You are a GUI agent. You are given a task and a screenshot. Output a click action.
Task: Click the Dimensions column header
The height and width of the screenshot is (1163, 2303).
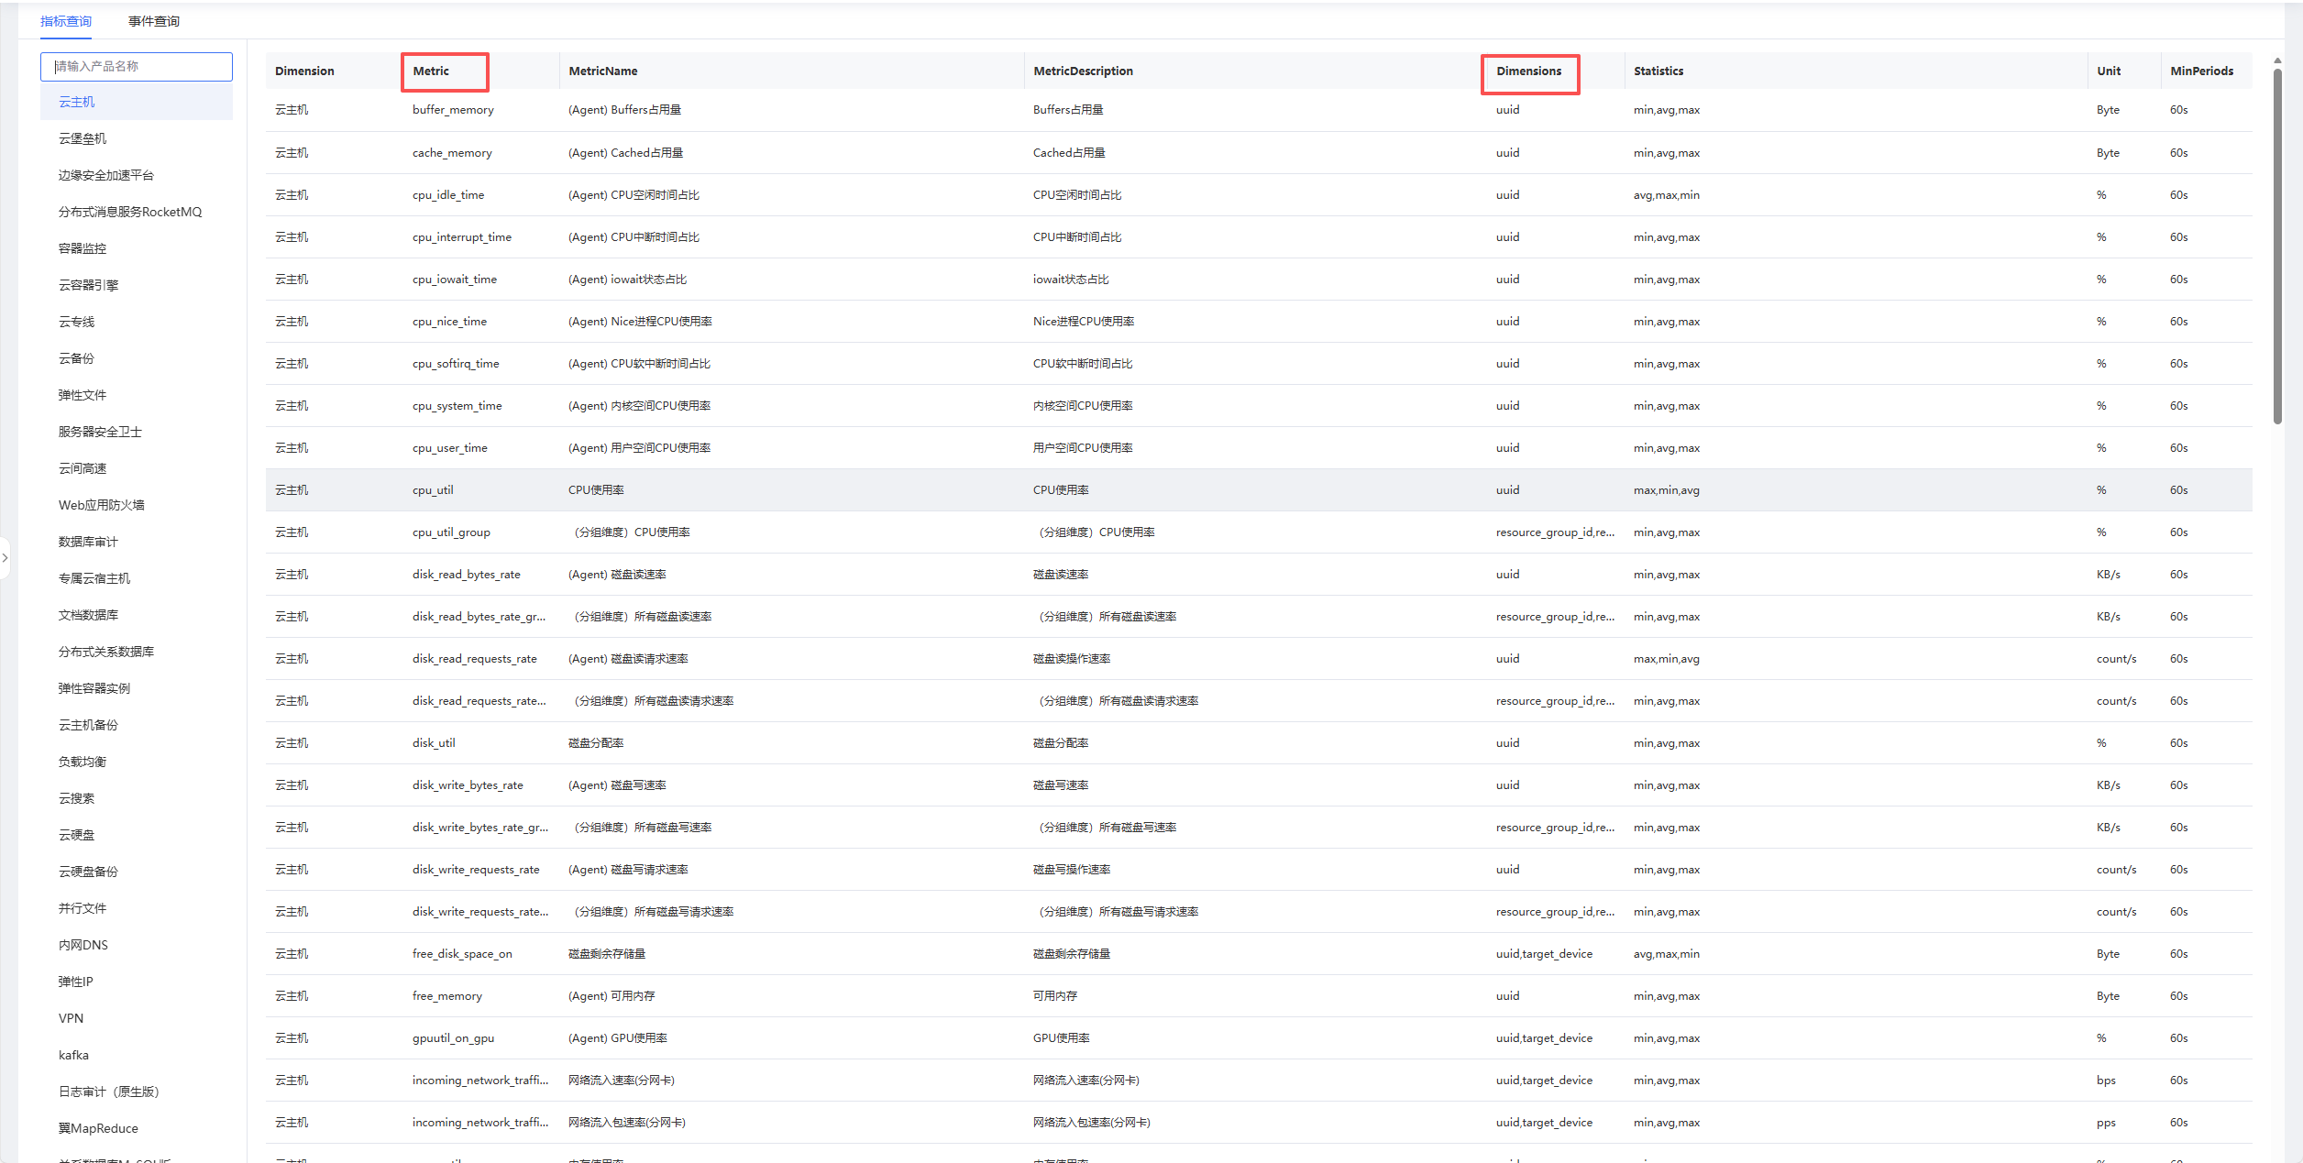click(x=1528, y=71)
